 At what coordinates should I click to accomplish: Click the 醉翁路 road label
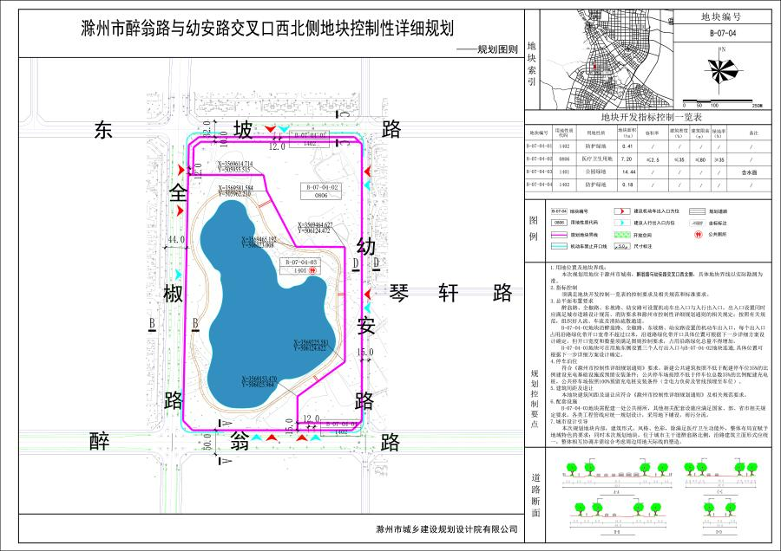pos(245,441)
